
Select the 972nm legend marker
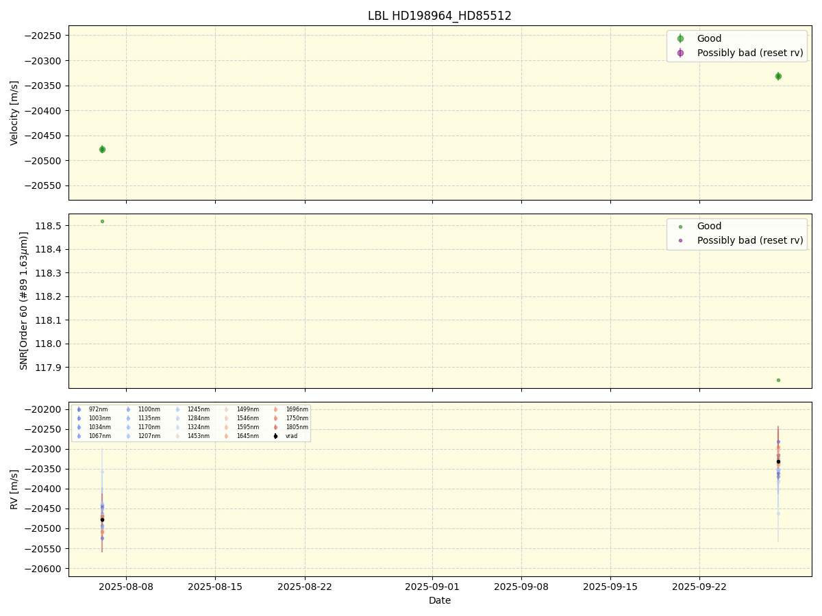click(79, 409)
